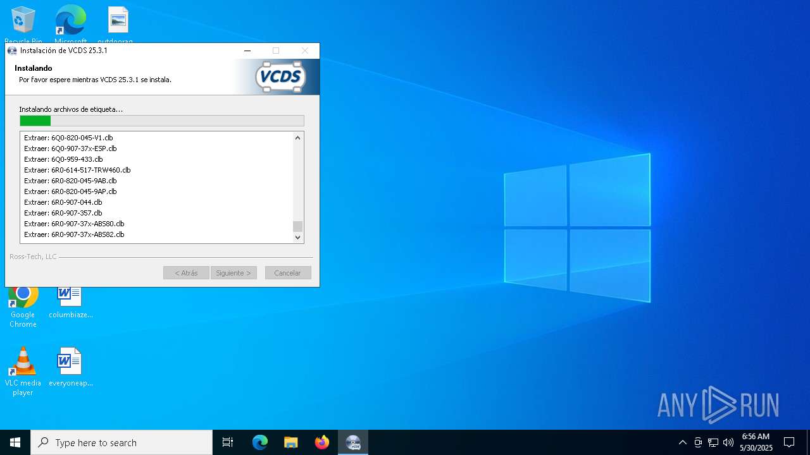Select the outdoorag image file on desktop
Image resolution: width=810 pixels, height=455 pixels.
pyautogui.click(x=118, y=25)
